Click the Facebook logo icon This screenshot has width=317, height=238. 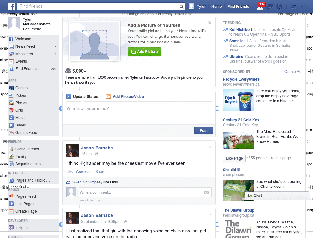[11, 7]
